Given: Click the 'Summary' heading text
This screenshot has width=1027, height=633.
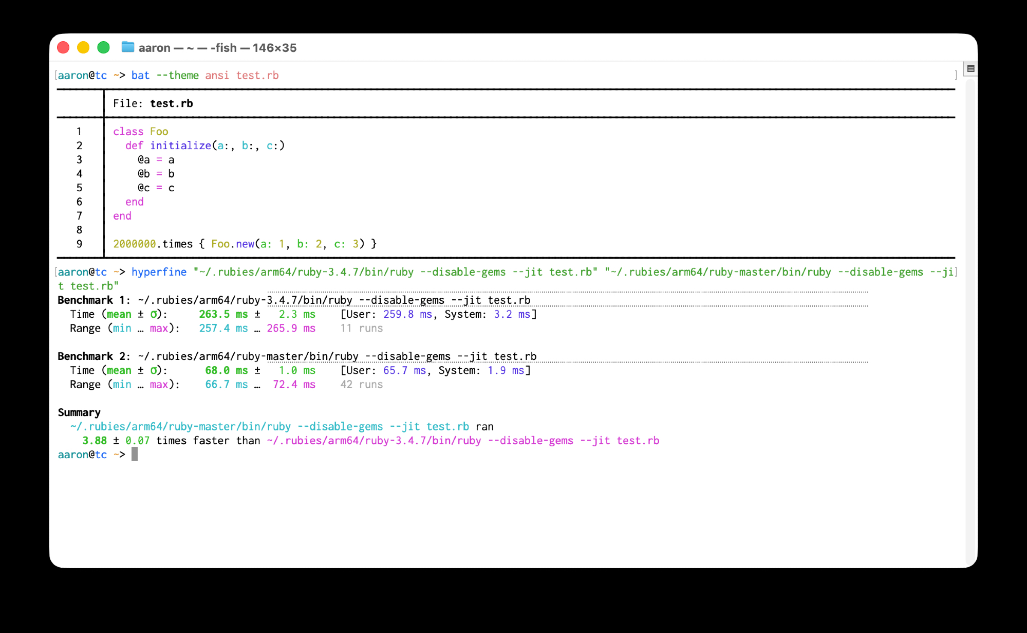Looking at the screenshot, I should point(79,412).
